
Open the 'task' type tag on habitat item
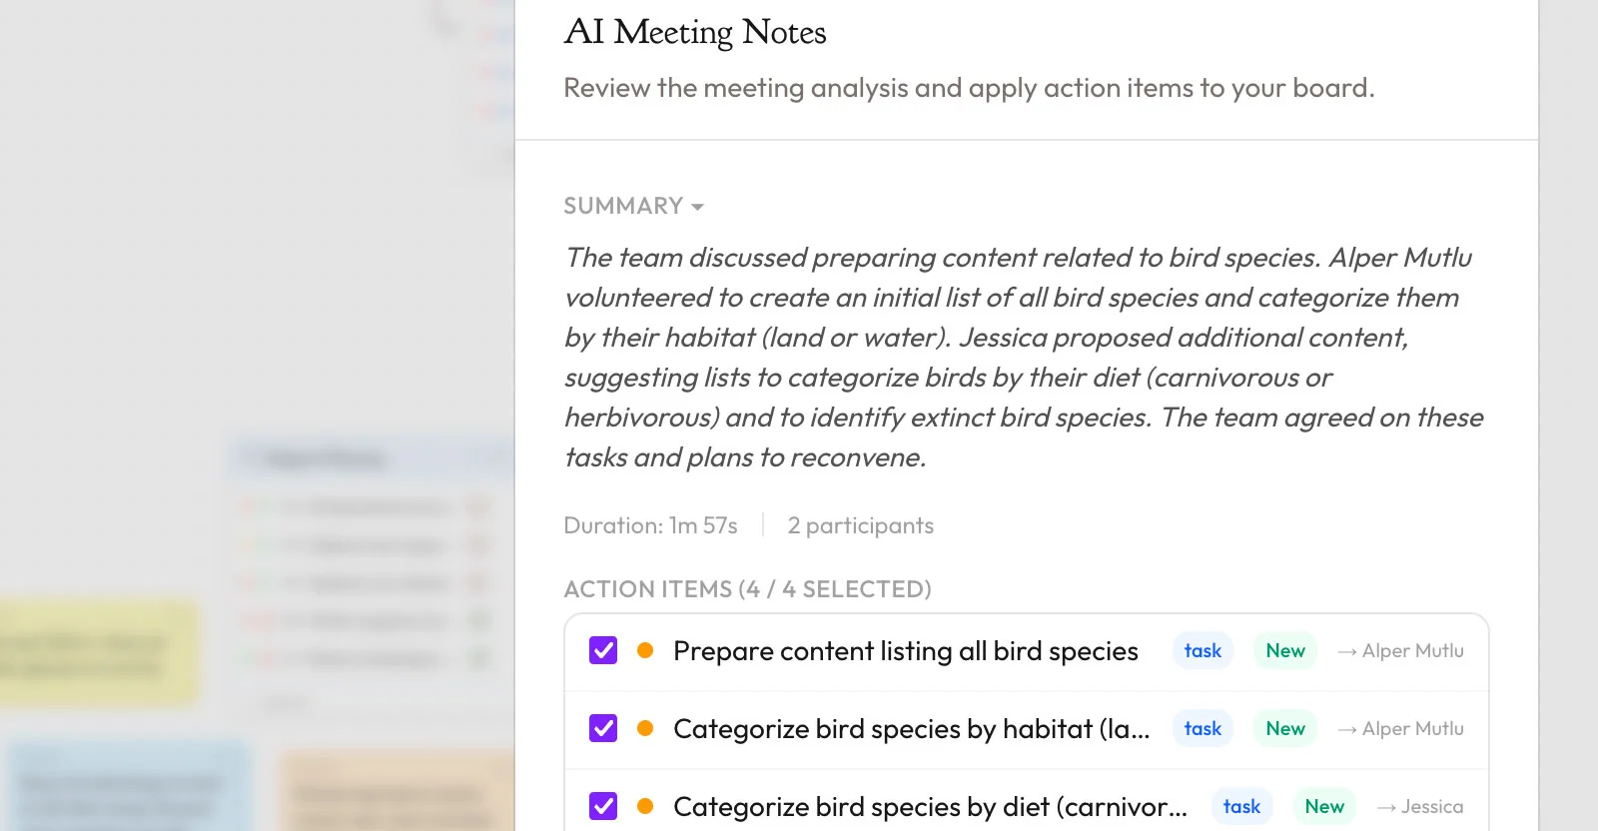click(x=1202, y=729)
